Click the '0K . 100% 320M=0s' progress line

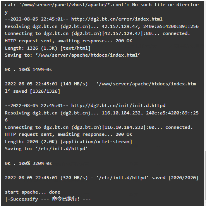point(28,163)
